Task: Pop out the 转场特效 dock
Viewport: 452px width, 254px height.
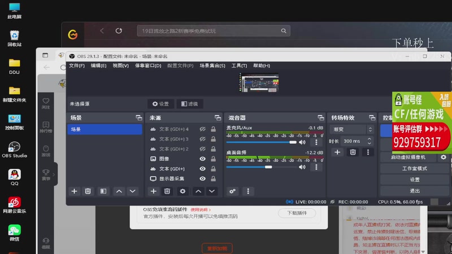Action: (372, 117)
